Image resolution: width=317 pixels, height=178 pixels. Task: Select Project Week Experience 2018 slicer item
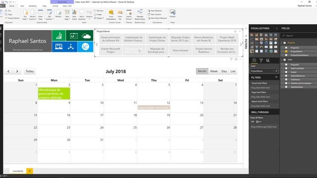227,39
